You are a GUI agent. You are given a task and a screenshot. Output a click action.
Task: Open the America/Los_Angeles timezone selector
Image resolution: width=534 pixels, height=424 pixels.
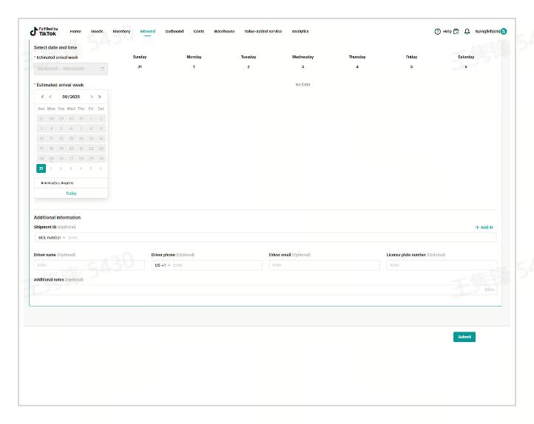click(71, 183)
